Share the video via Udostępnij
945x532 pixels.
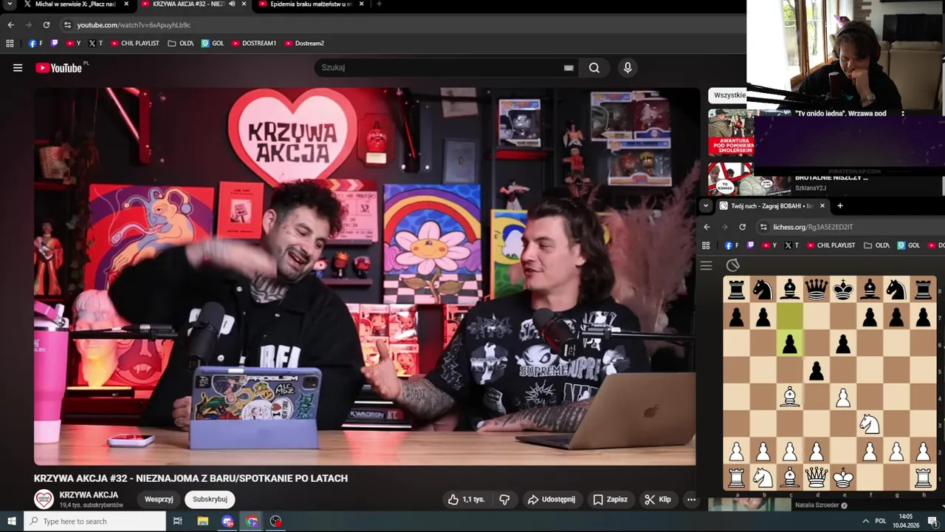(x=551, y=499)
